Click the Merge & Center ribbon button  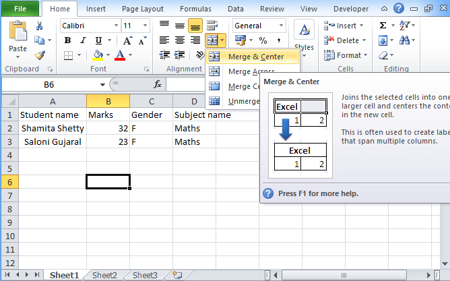pos(212,40)
